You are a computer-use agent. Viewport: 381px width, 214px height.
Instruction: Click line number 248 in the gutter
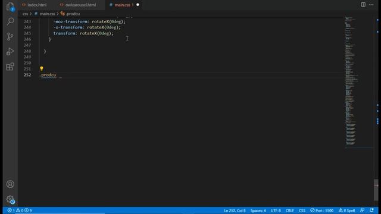pos(27,51)
